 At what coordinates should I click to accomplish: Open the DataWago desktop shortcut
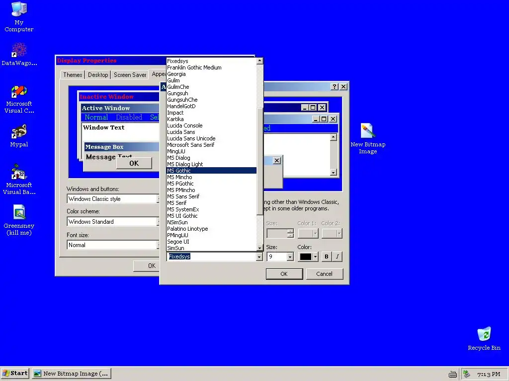tap(19, 55)
